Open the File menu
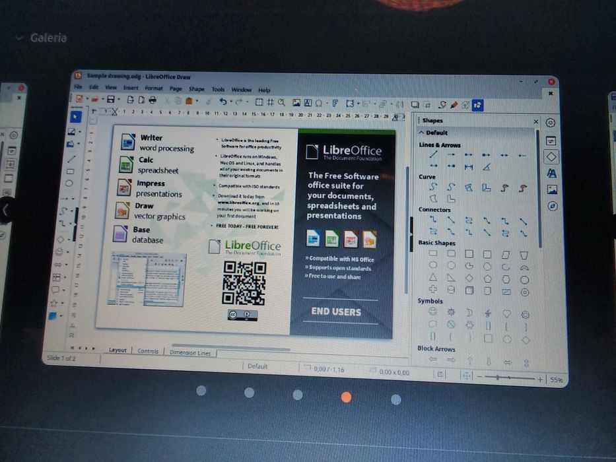This screenshot has width=616, height=462. point(78,86)
